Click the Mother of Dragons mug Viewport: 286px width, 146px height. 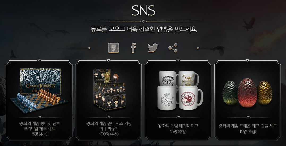point(190,98)
